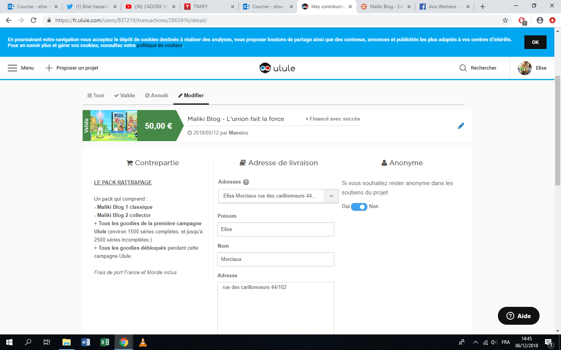Click the Rechercher magnifier icon
This screenshot has width=561, height=350.
(x=463, y=68)
